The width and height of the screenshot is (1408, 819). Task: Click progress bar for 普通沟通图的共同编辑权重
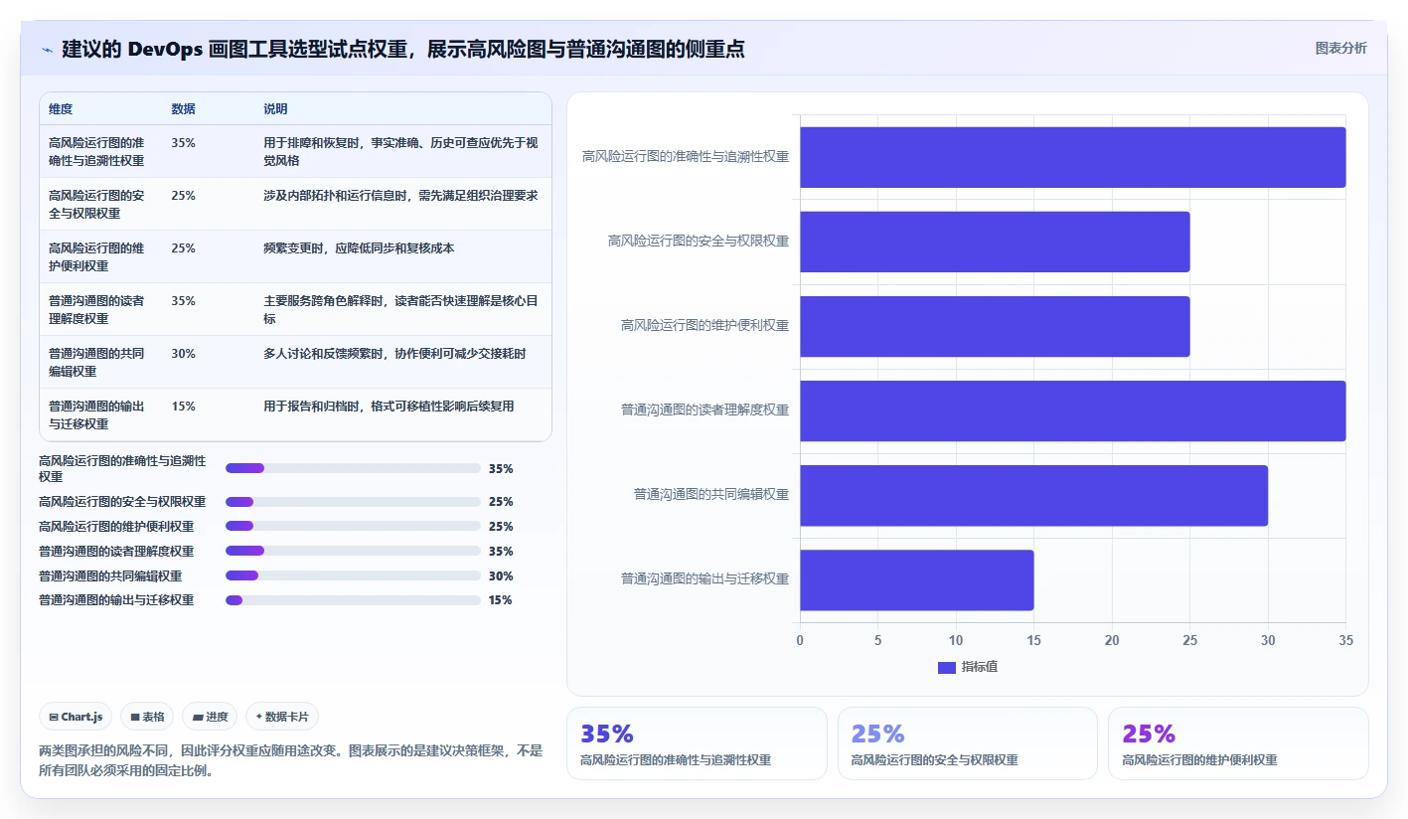(x=353, y=575)
